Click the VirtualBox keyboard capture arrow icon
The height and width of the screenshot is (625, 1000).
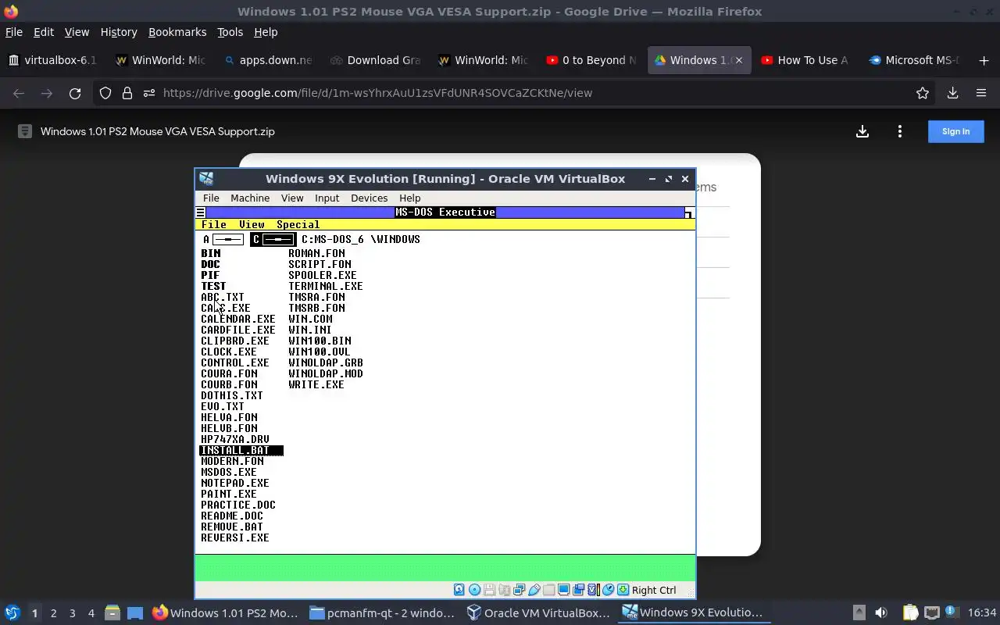623,590
